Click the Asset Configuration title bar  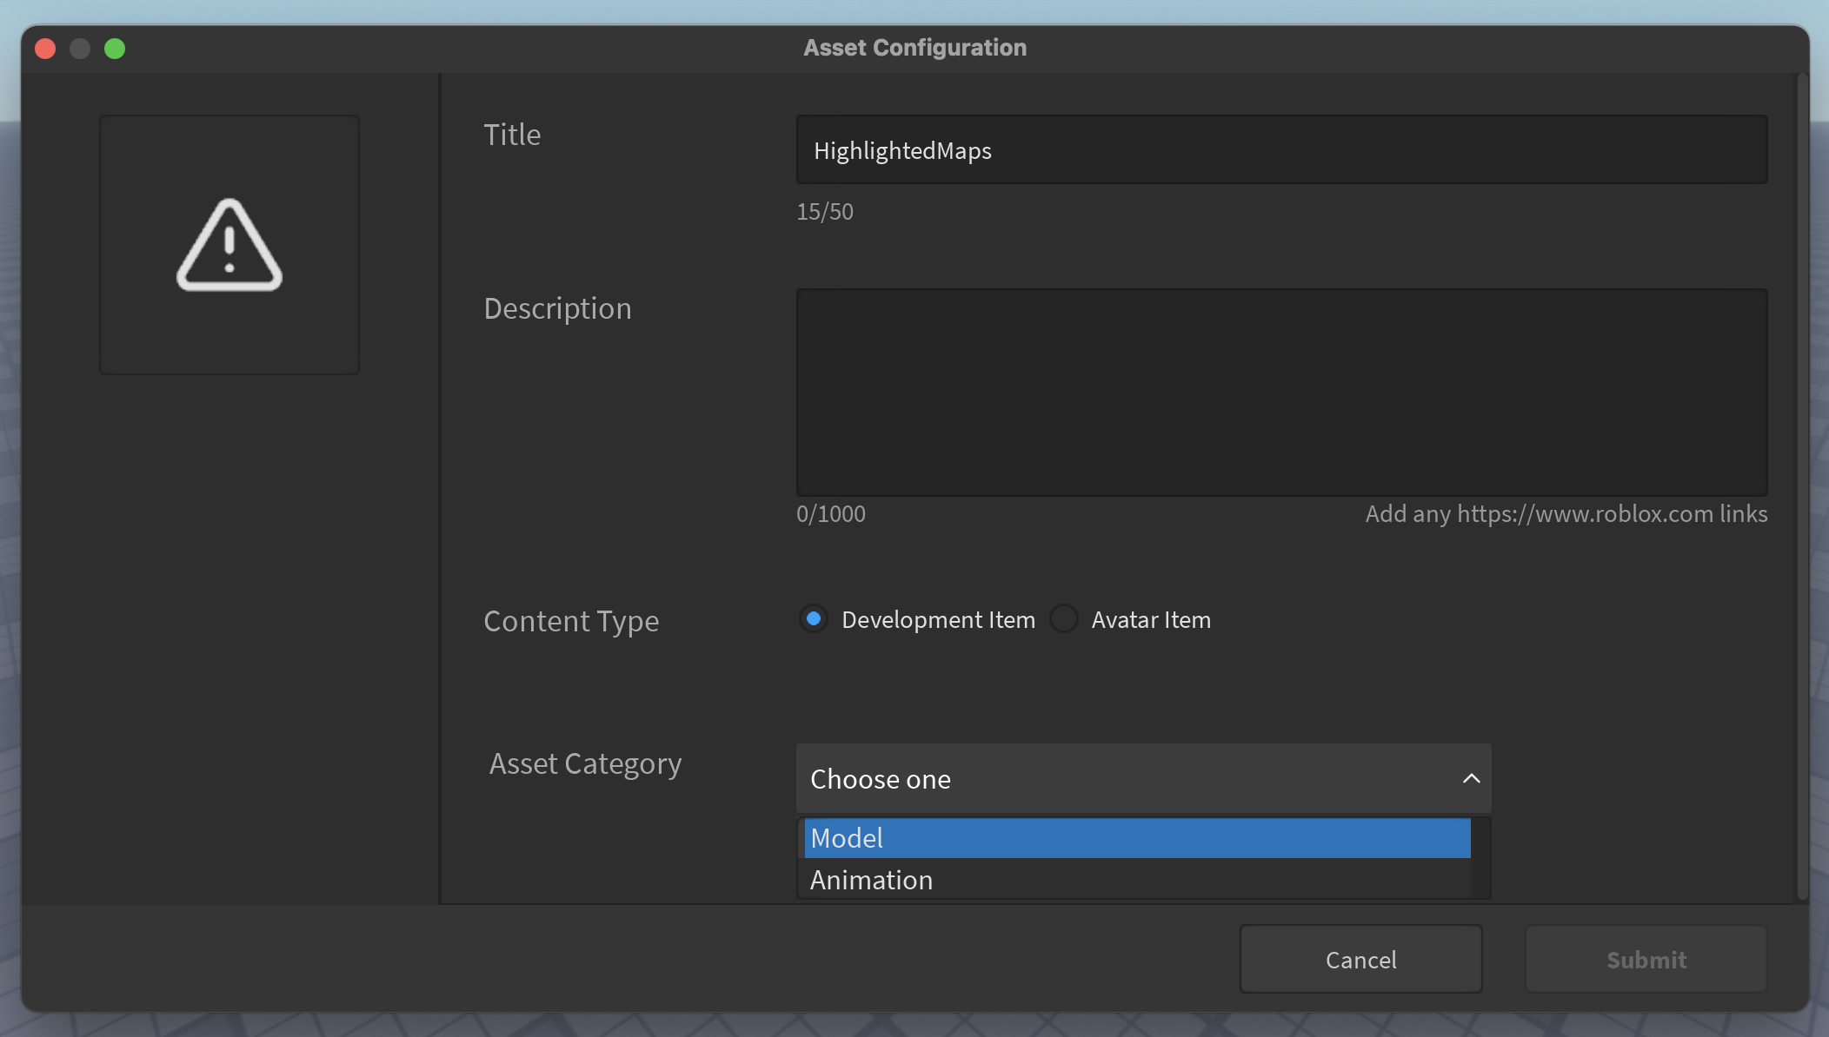[914, 47]
